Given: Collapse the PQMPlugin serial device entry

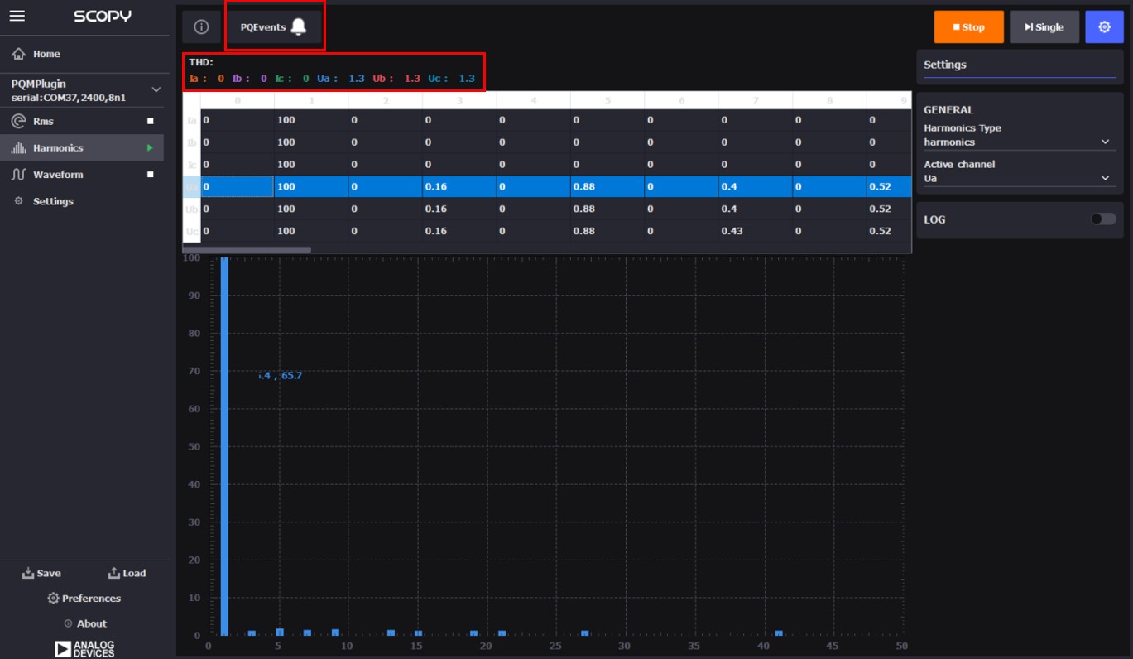Looking at the screenshot, I should tap(154, 91).
